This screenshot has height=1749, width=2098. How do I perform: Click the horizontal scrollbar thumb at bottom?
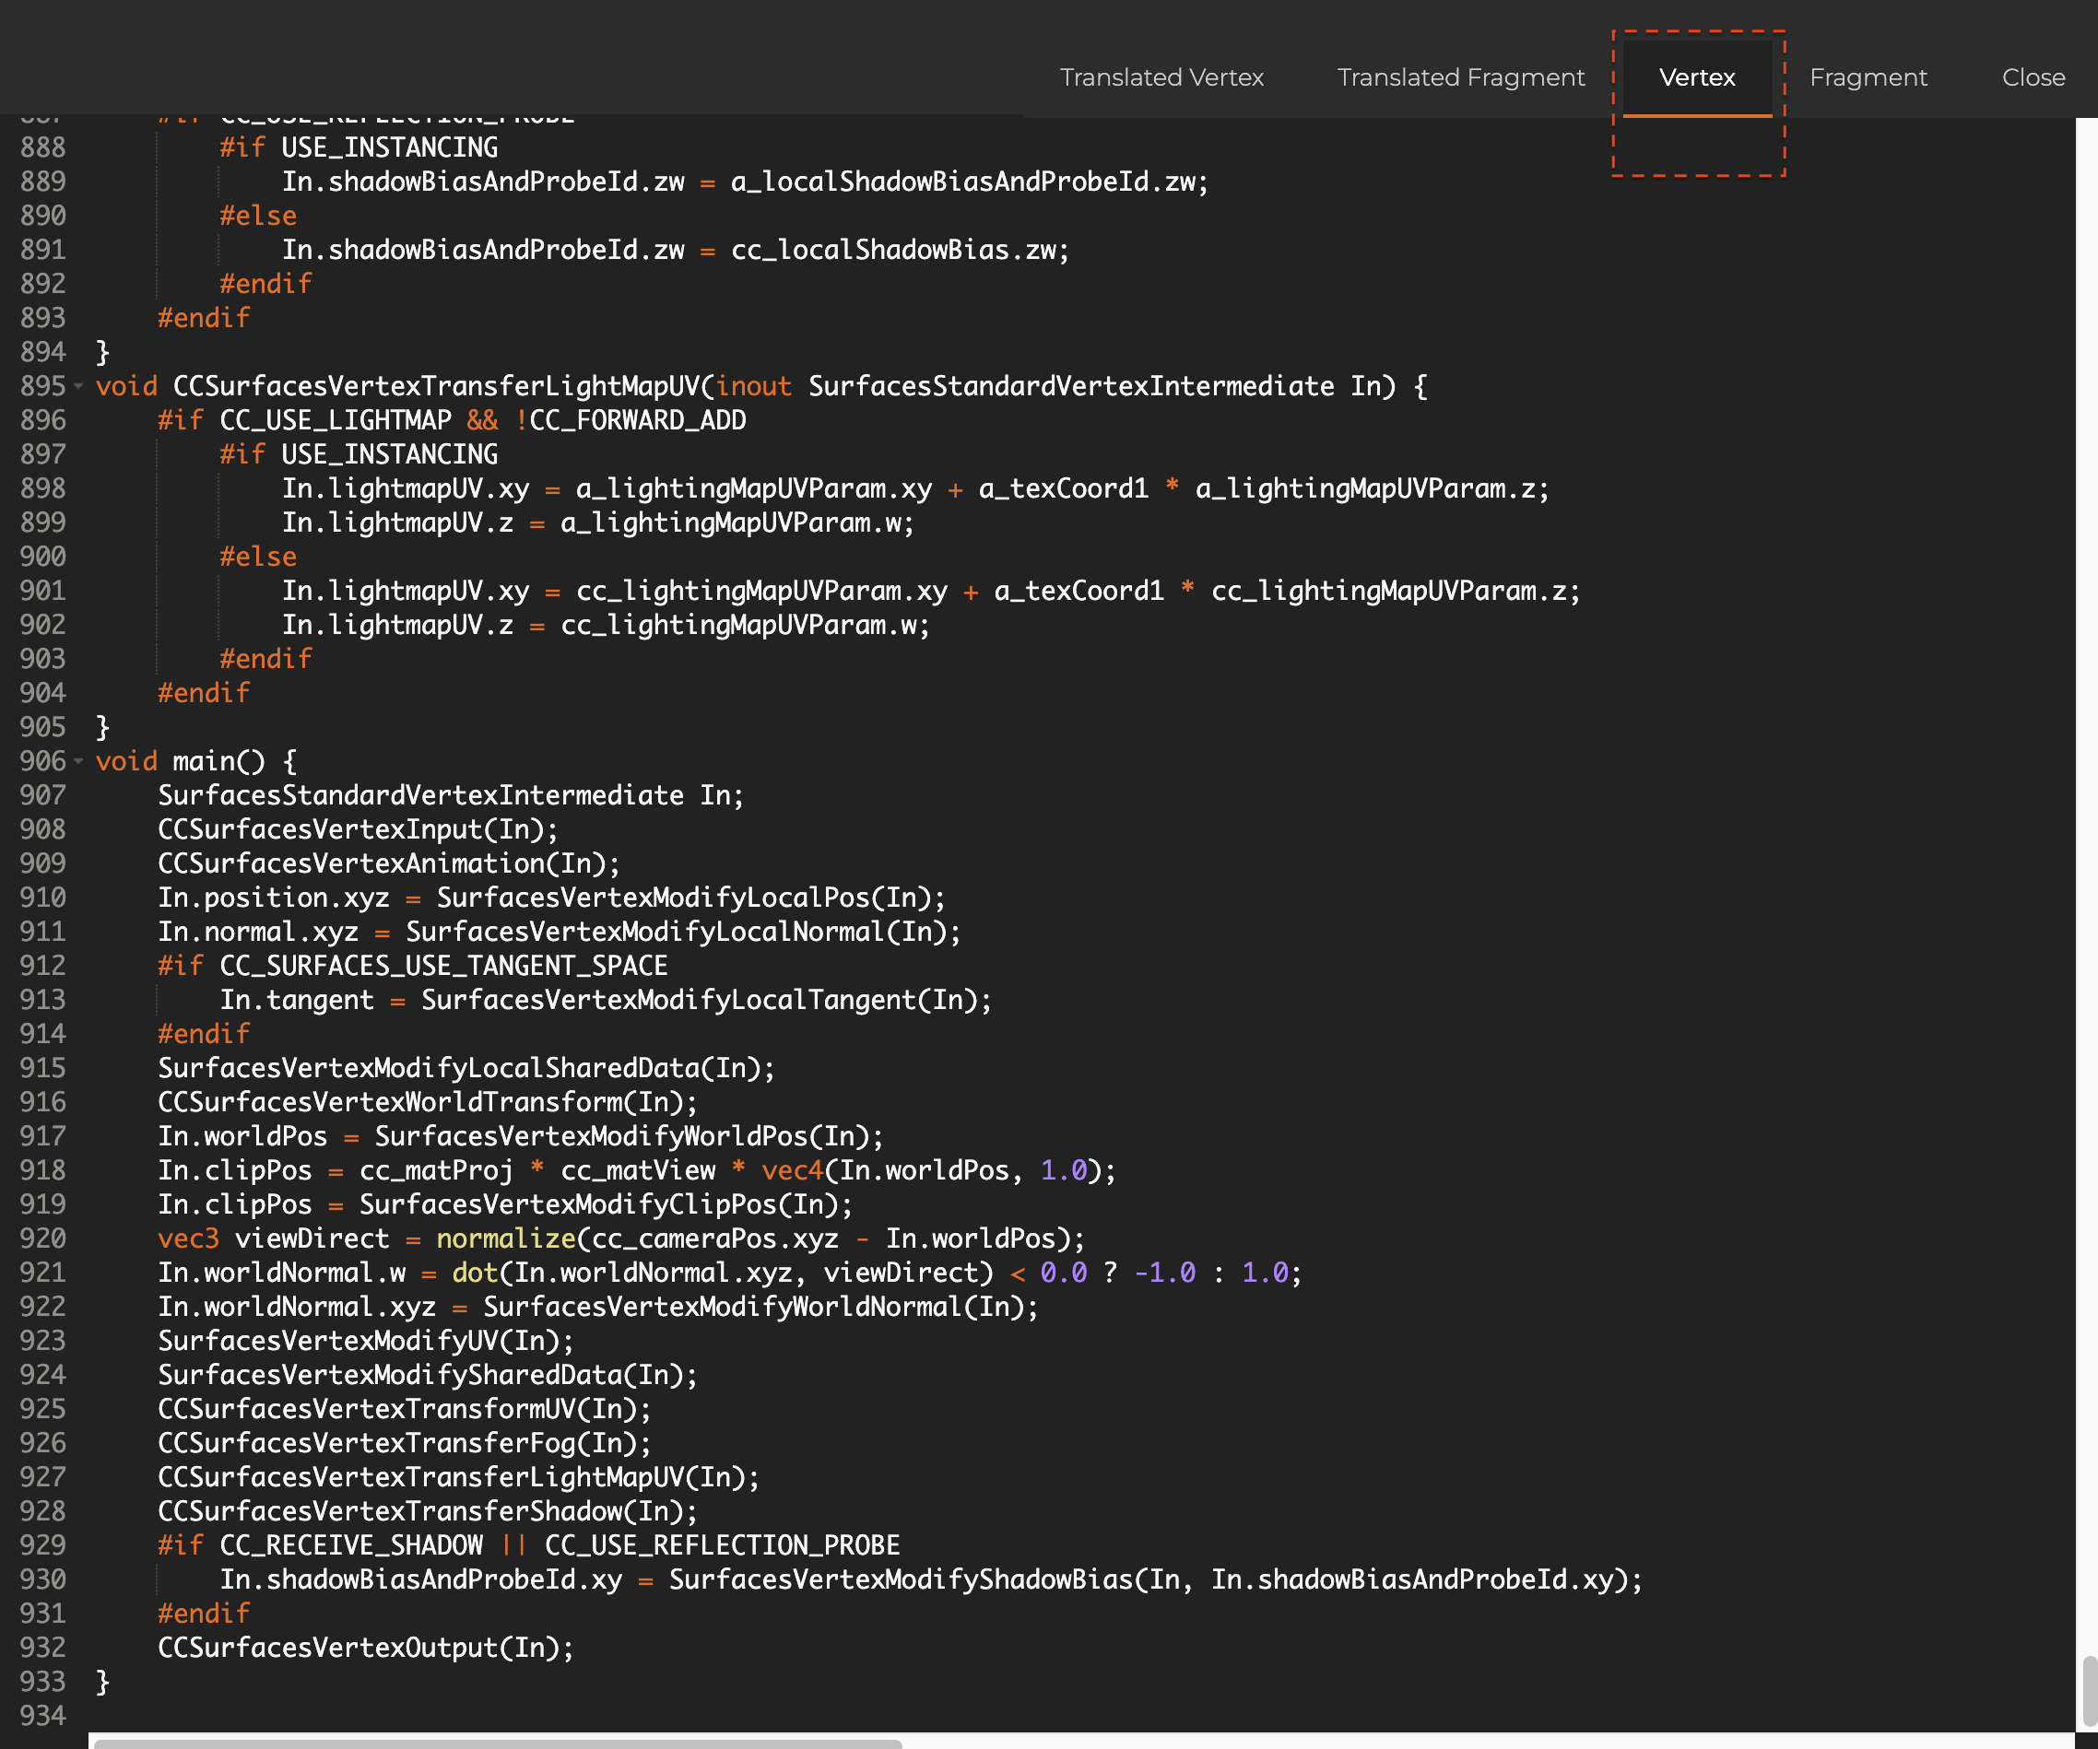(x=497, y=1743)
